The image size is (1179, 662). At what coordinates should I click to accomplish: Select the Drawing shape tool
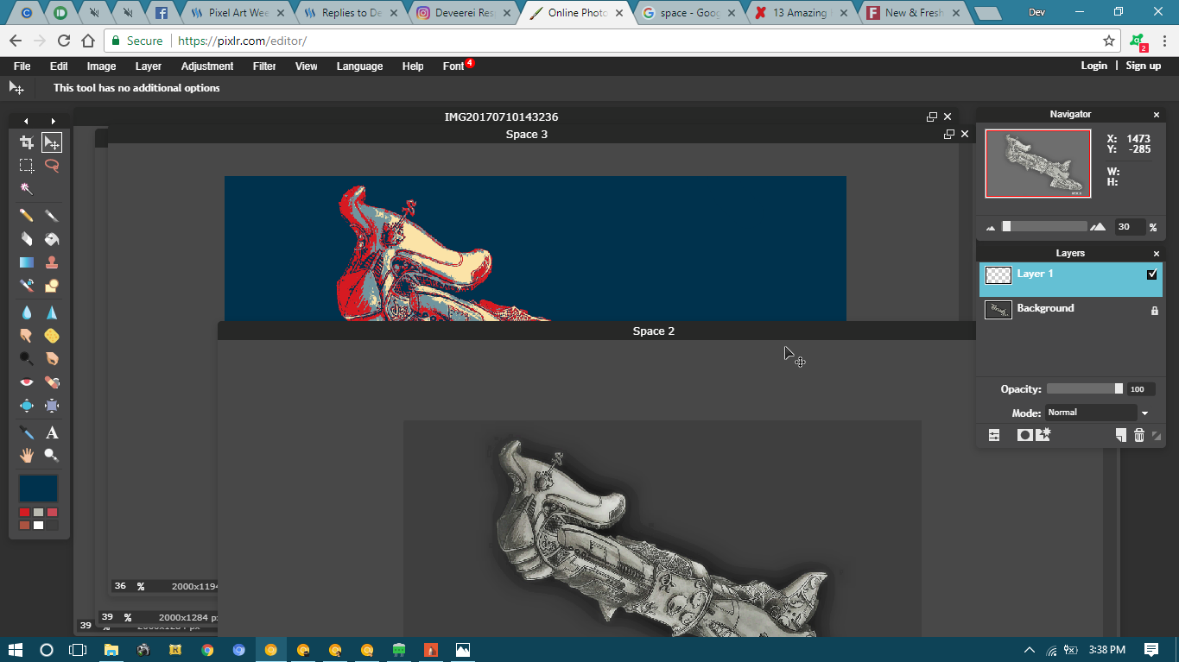pyautogui.click(x=52, y=286)
